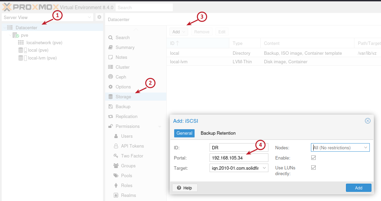Click the Path/Target column header
Image resolution: width=381 pixels, height=201 pixels.
pos(368,43)
